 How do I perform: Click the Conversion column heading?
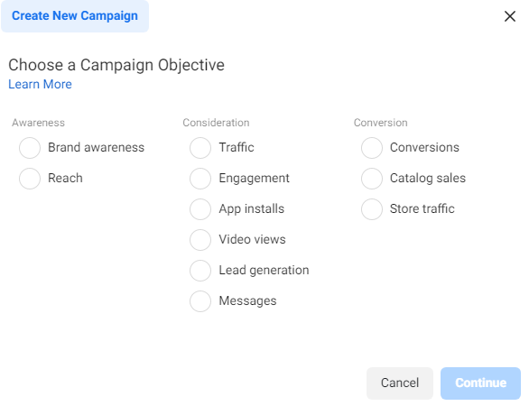381,123
